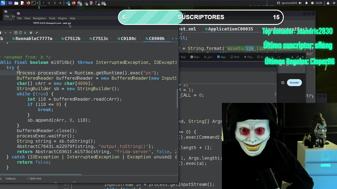Switch to workspace 1
This screenshot has height=189, width=337.
(43, 3)
